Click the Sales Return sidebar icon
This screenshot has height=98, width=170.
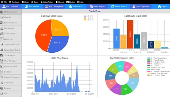click(2, 34)
